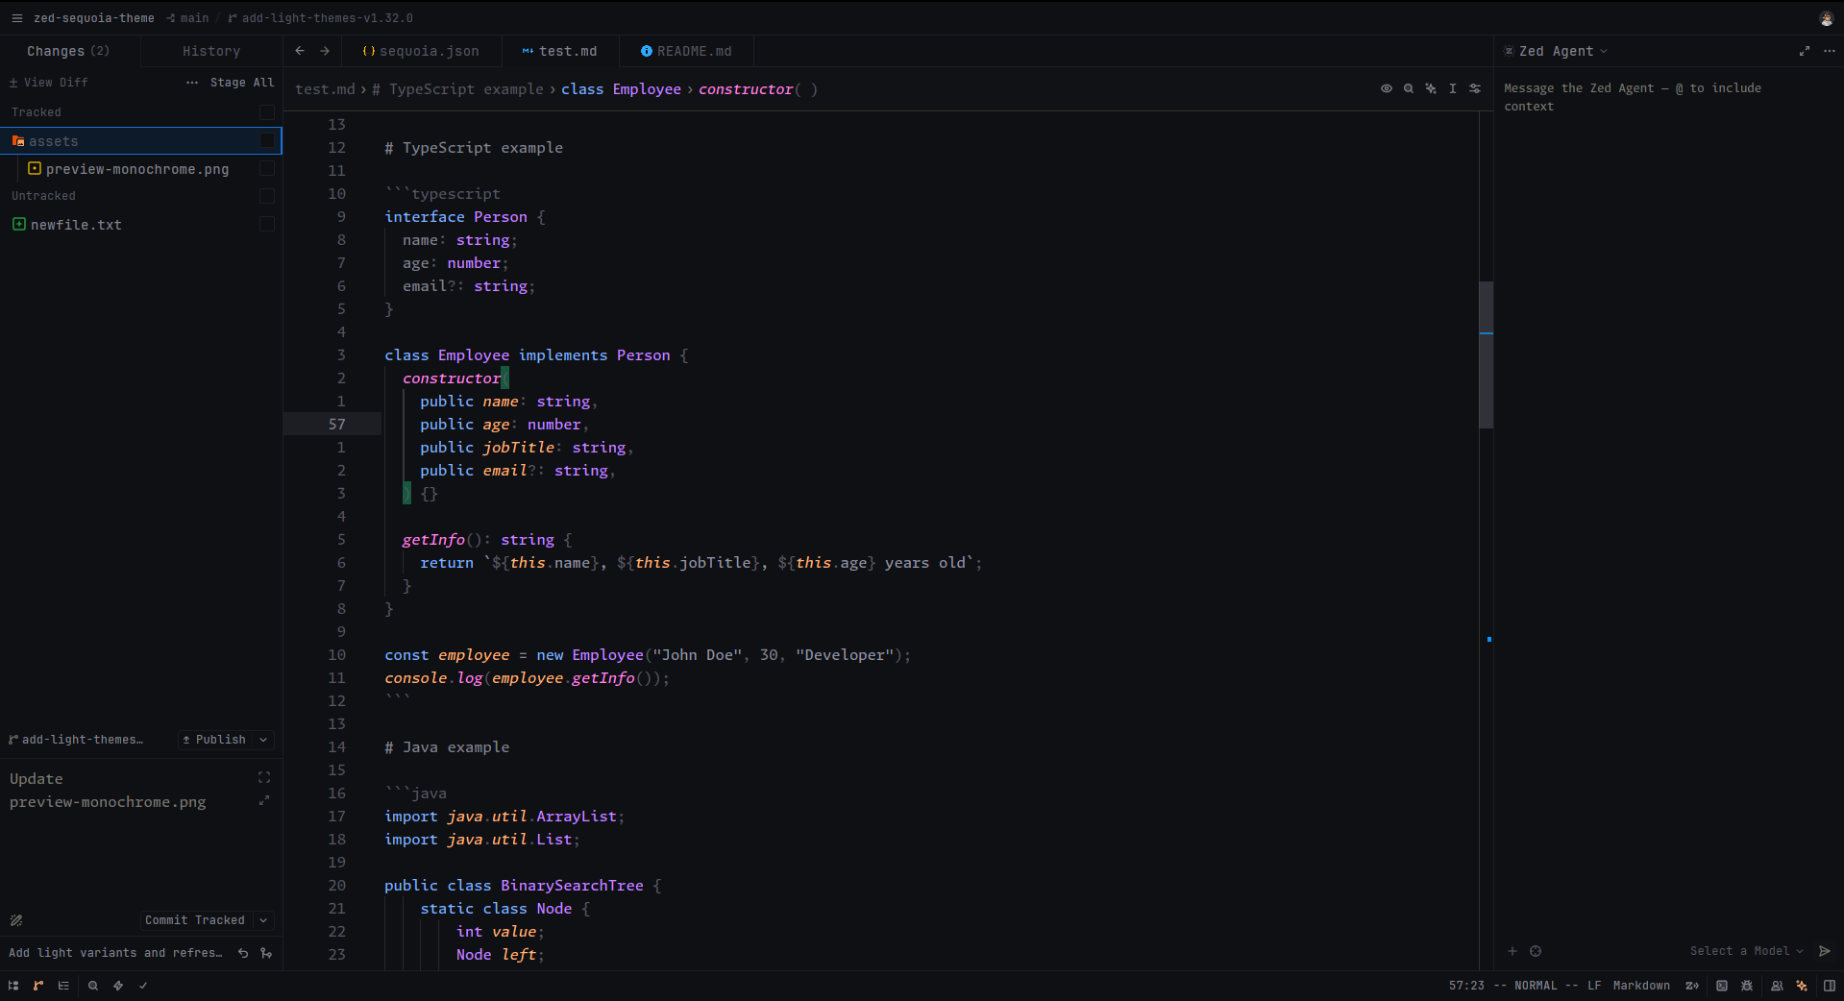Check the Untracked section checkbox
Screen dimensions: 1844x1001
pyautogui.click(x=267, y=196)
